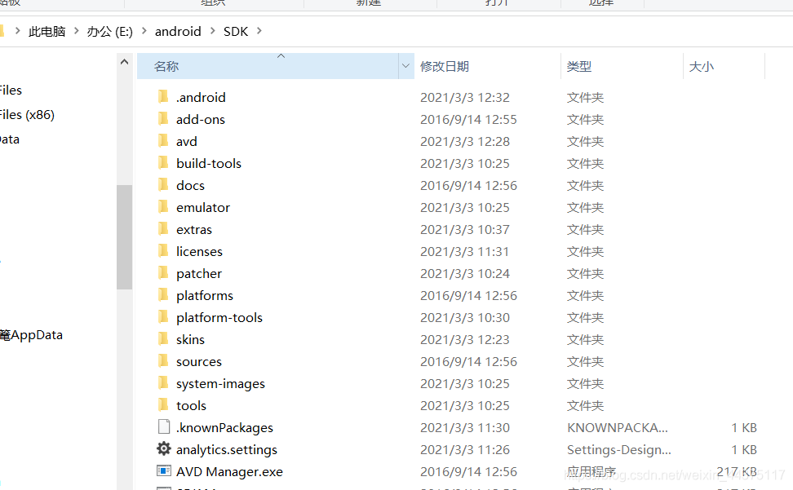This screenshot has height=490, width=793.
Task: Expand the chevron after the SDK breadcrumb
Action: pos(259,31)
